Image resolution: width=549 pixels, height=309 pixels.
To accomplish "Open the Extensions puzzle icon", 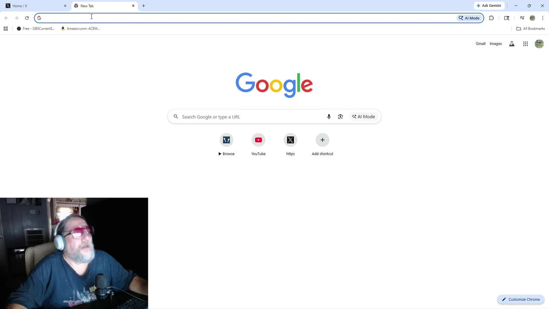I will (x=492, y=18).
